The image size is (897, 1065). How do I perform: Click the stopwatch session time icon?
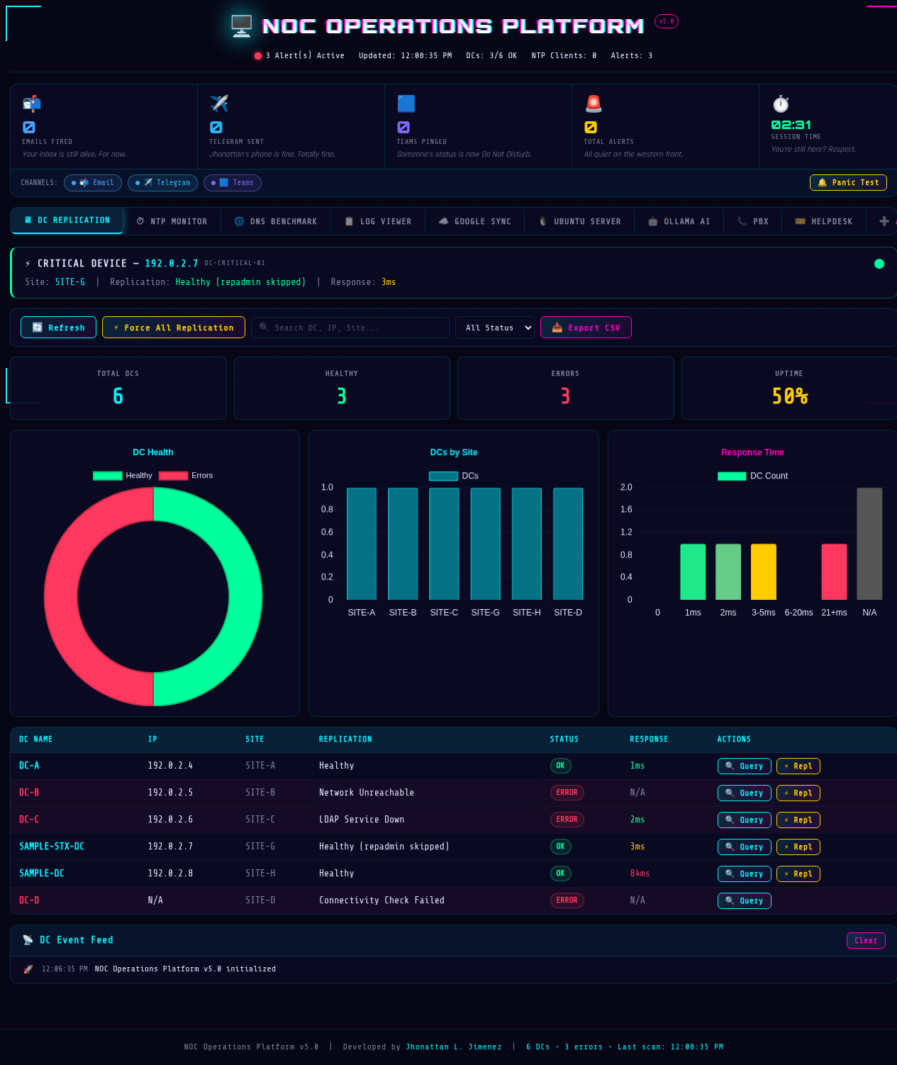point(781,104)
